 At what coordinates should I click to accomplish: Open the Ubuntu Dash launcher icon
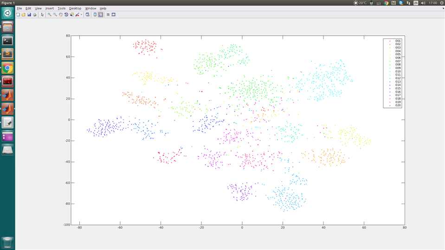tap(7, 13)
